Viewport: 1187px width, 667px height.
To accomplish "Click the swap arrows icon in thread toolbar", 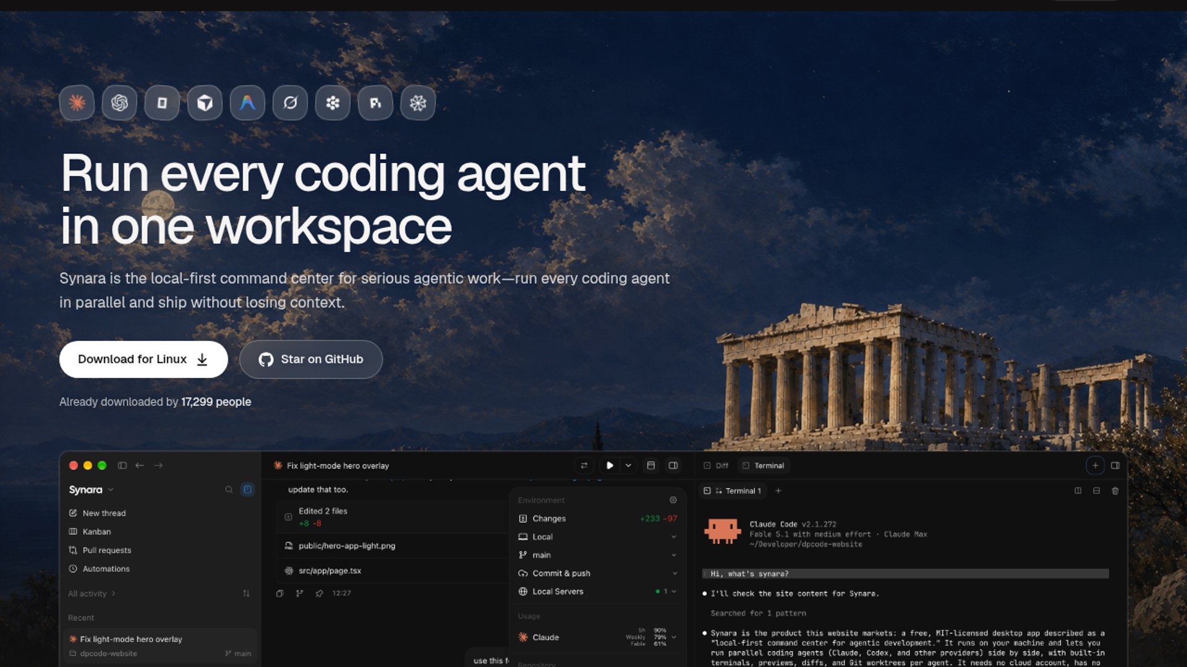I will [584, 466].
